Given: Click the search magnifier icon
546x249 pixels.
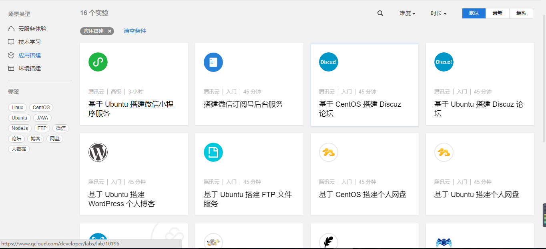Looking at the screenshot, I should tap(380, 13).
